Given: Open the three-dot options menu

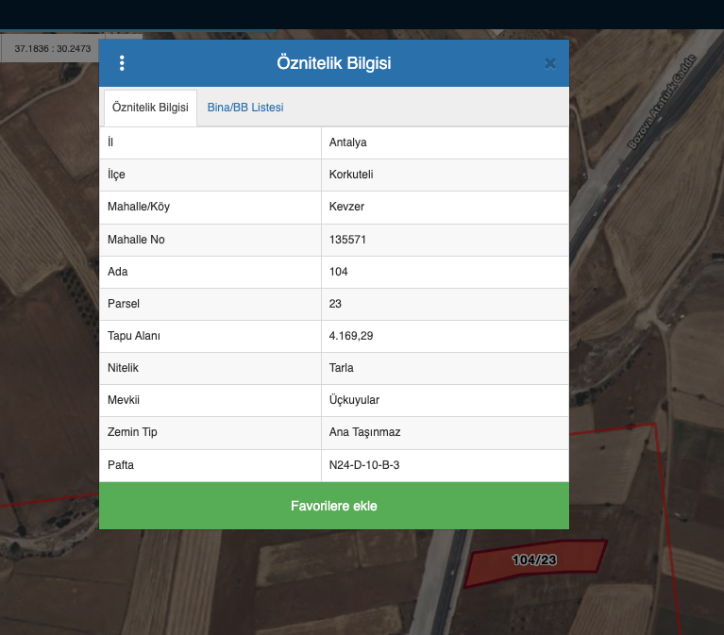Looking at the screenshot, I should (122, 63).
